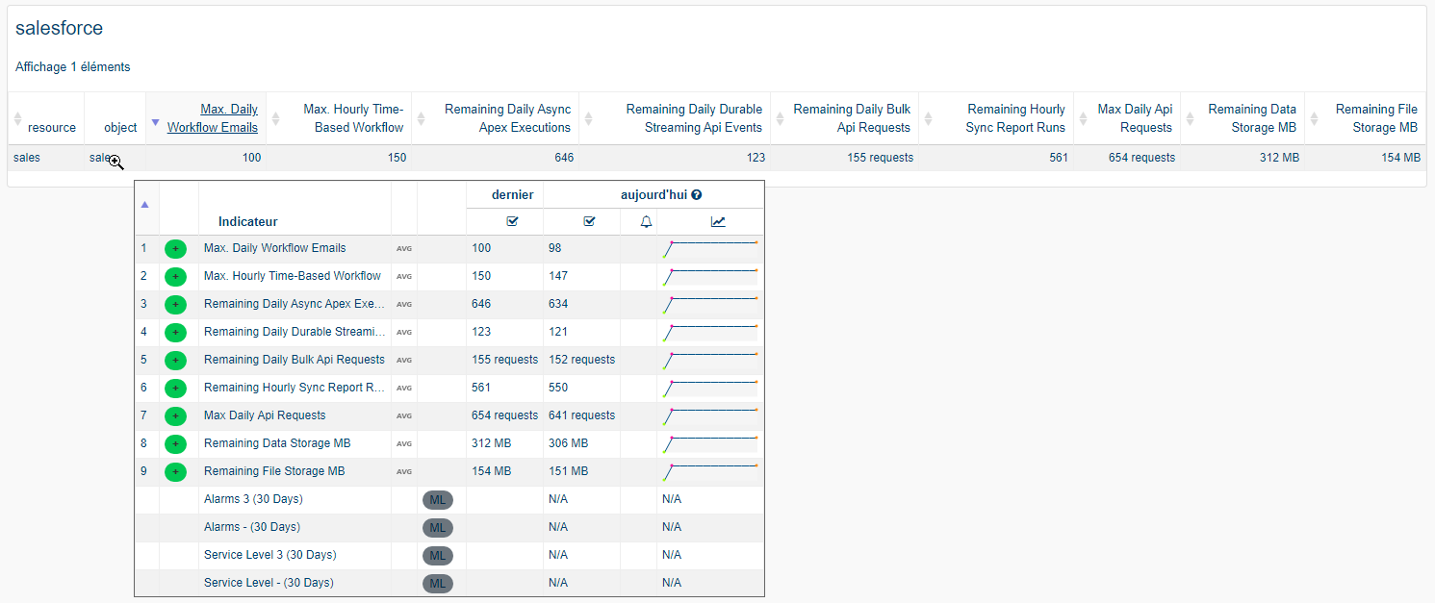1435x603 pixels.
Task: Click ML badge for Service Level 3 (30 Days)
Action: tap(437, 556)
